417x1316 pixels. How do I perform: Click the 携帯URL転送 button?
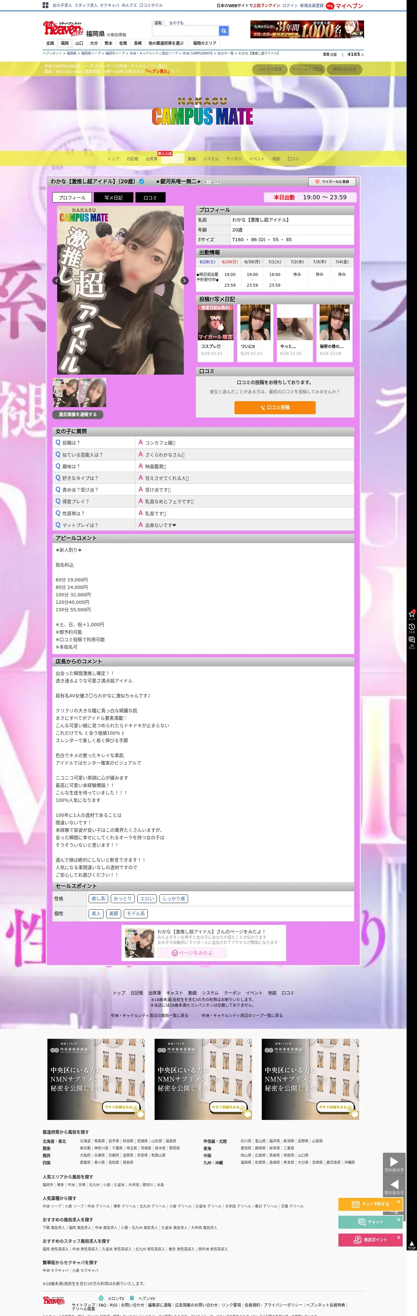(x=345, y=69)
